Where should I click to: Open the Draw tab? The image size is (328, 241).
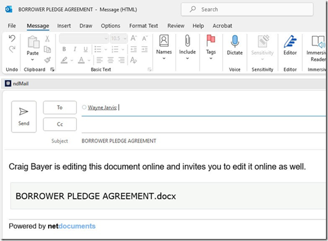[x=86, y=26]
